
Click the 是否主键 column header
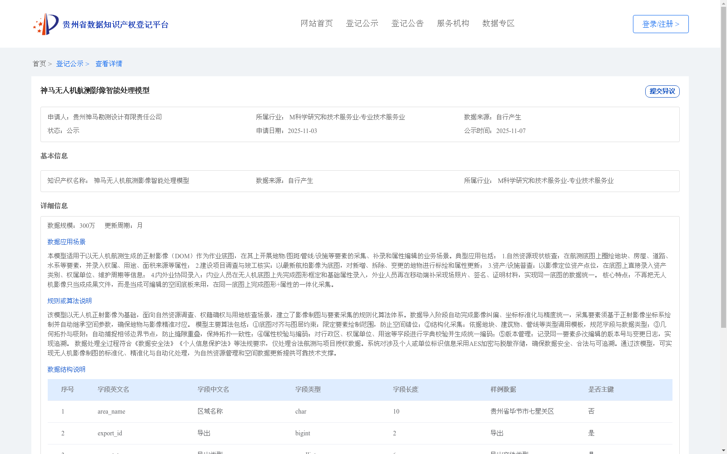click(x=601, y=390)
